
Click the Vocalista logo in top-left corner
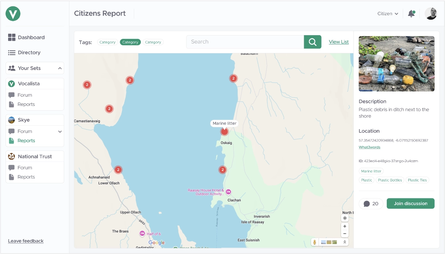[x=13, y=14]
